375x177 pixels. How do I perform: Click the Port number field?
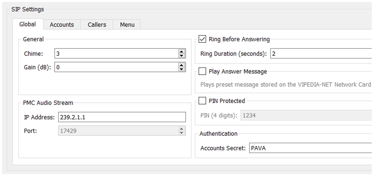[x=118, y=131]
